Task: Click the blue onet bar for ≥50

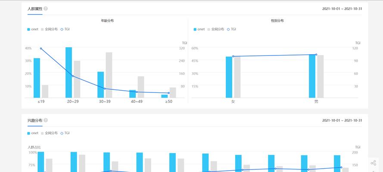Action: [165, 96]
